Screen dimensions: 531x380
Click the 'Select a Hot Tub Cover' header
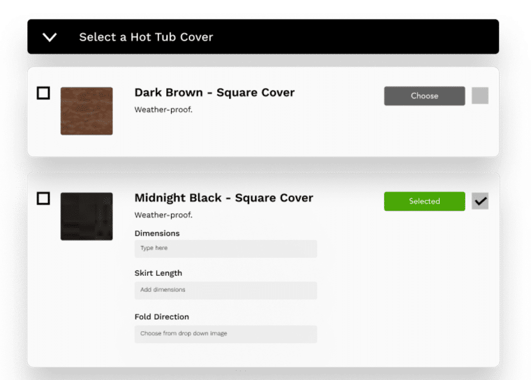[x=146, y=37]
